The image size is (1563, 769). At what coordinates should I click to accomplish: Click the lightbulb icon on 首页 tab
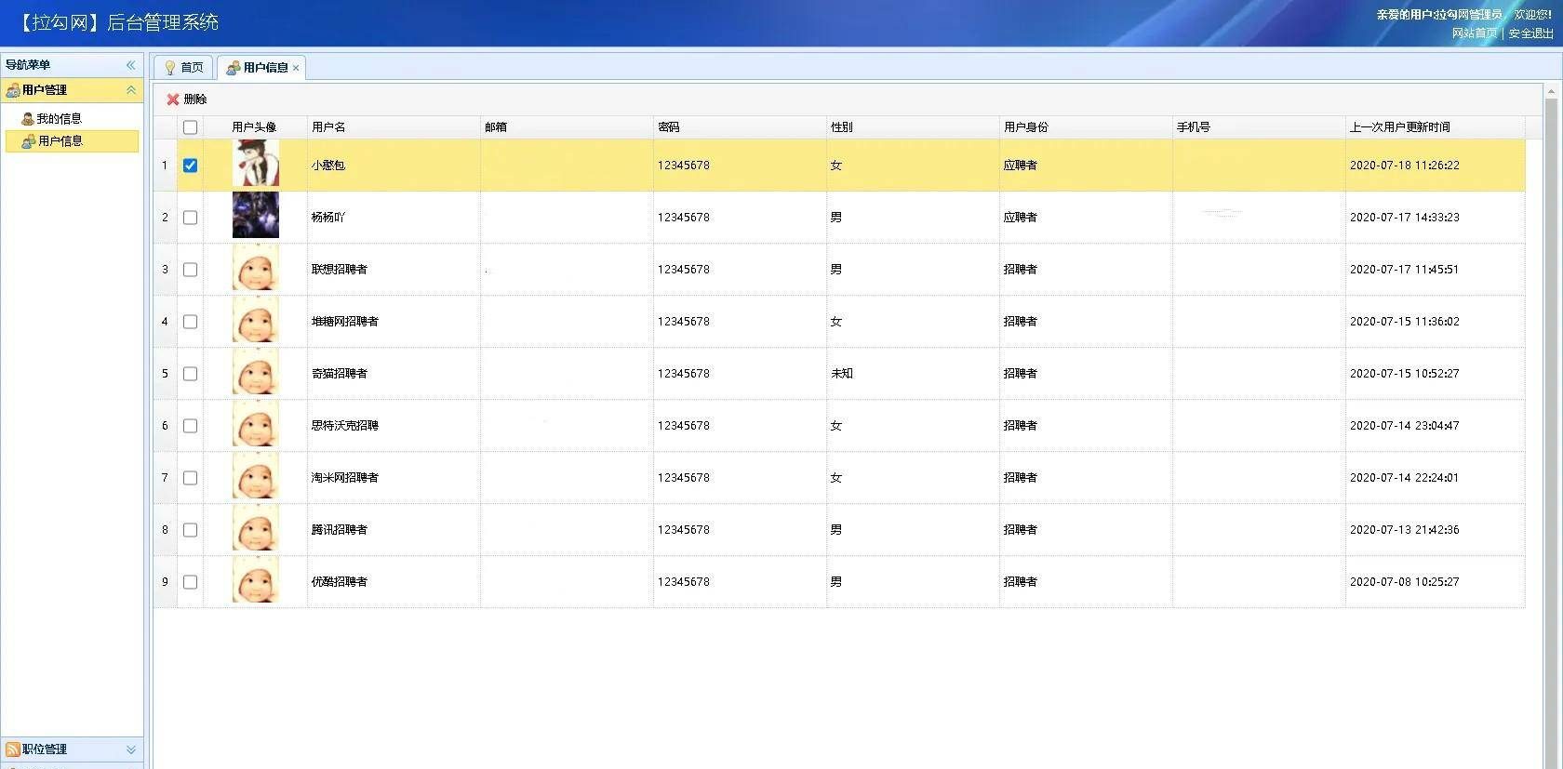pos(170,68)
